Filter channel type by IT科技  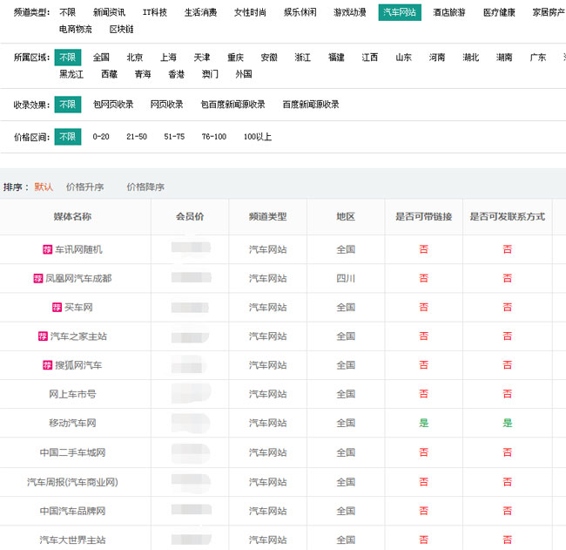click(155, 13)
